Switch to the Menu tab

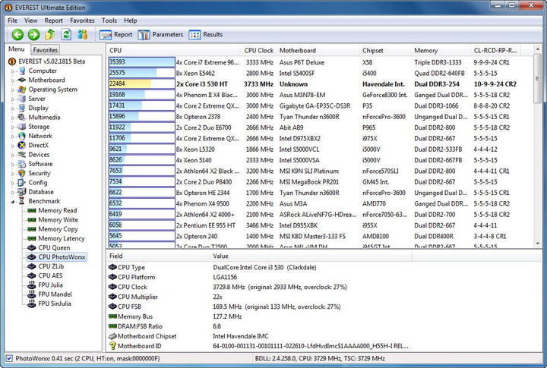(x=17, y=49)
